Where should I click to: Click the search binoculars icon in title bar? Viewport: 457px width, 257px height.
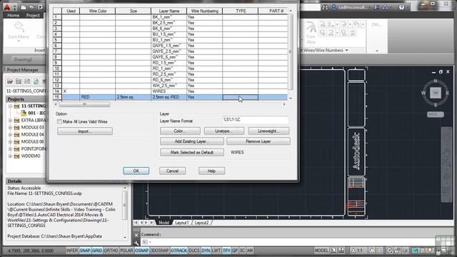click(x=325, y=7)
